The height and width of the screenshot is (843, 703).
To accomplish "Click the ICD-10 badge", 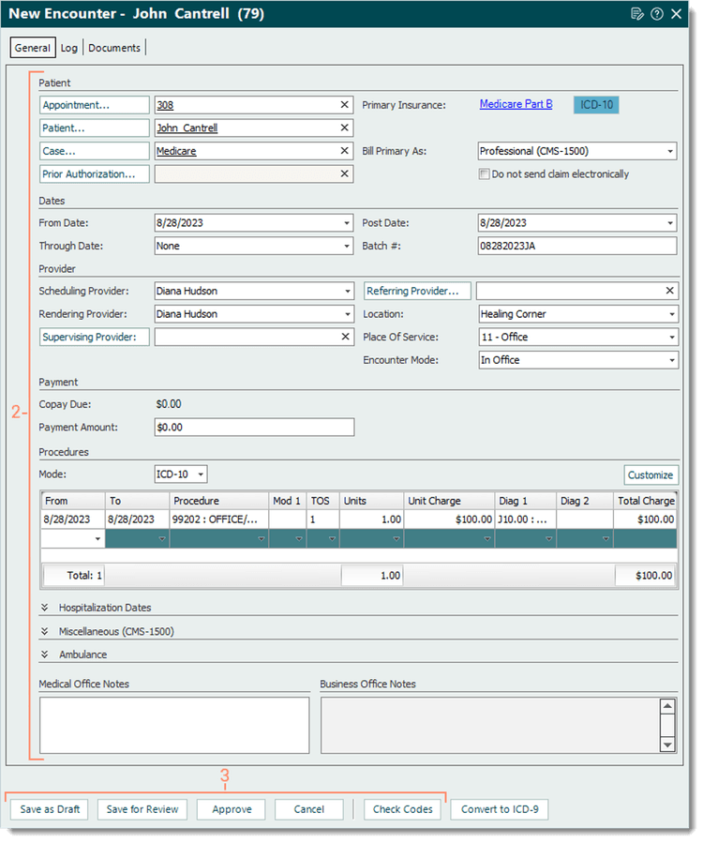I will 596,105.
